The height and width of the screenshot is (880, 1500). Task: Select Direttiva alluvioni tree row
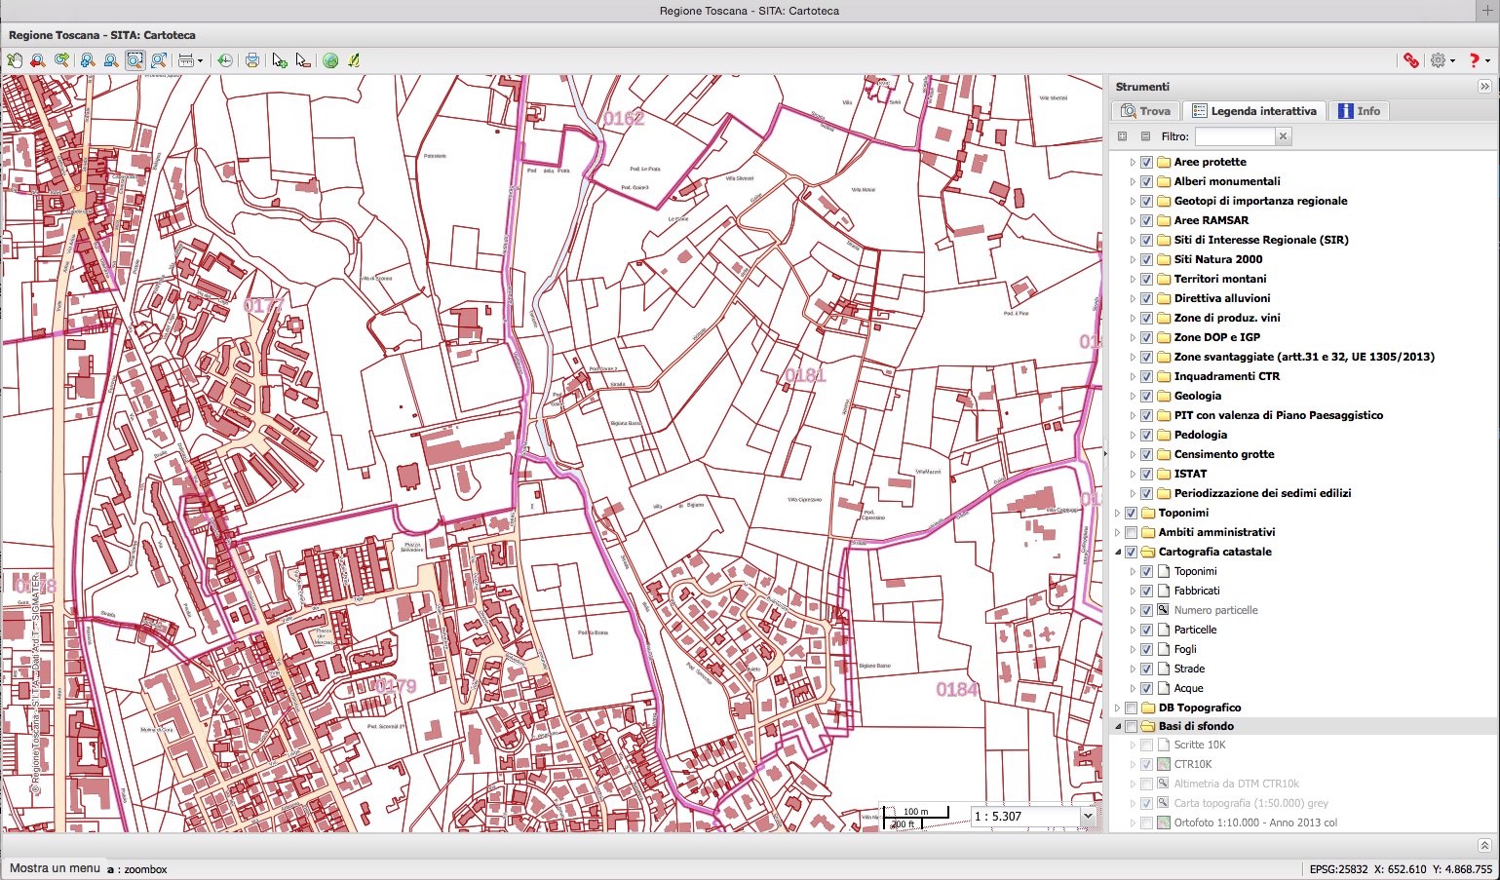[x=1303, y=298]
